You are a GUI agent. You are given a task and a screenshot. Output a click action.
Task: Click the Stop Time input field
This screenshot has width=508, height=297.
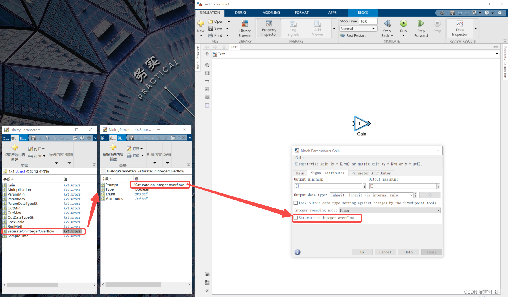[x=368, y=21]
